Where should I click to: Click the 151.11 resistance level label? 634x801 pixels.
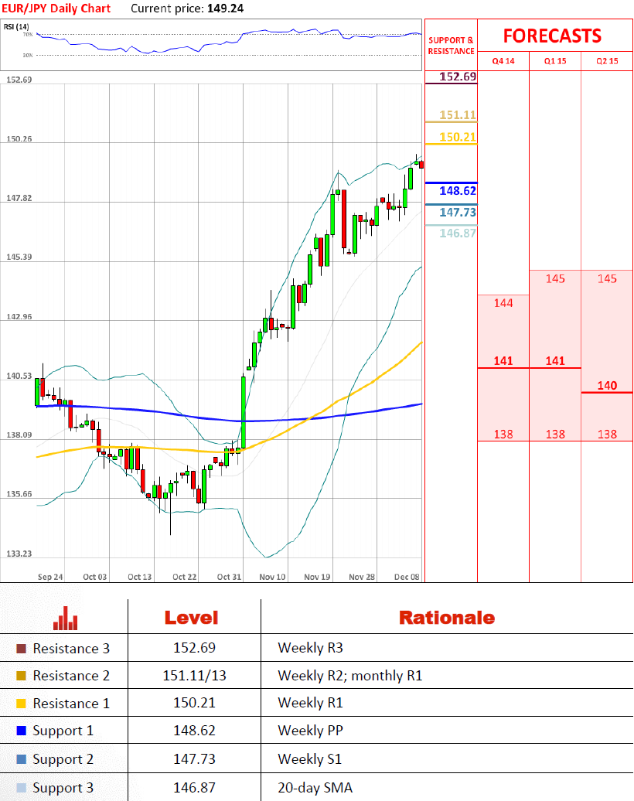pos(458,115)
